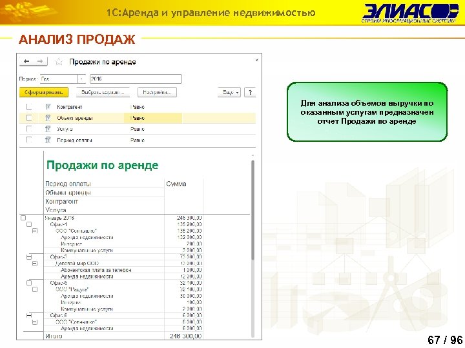Open the period type dropdown showing Год
This screenshot has height=348, width=465.
click(81, 79)
